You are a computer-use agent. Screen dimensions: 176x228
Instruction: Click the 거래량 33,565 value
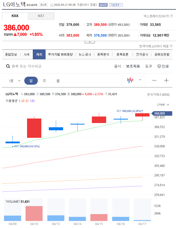[x=155, y=25]
